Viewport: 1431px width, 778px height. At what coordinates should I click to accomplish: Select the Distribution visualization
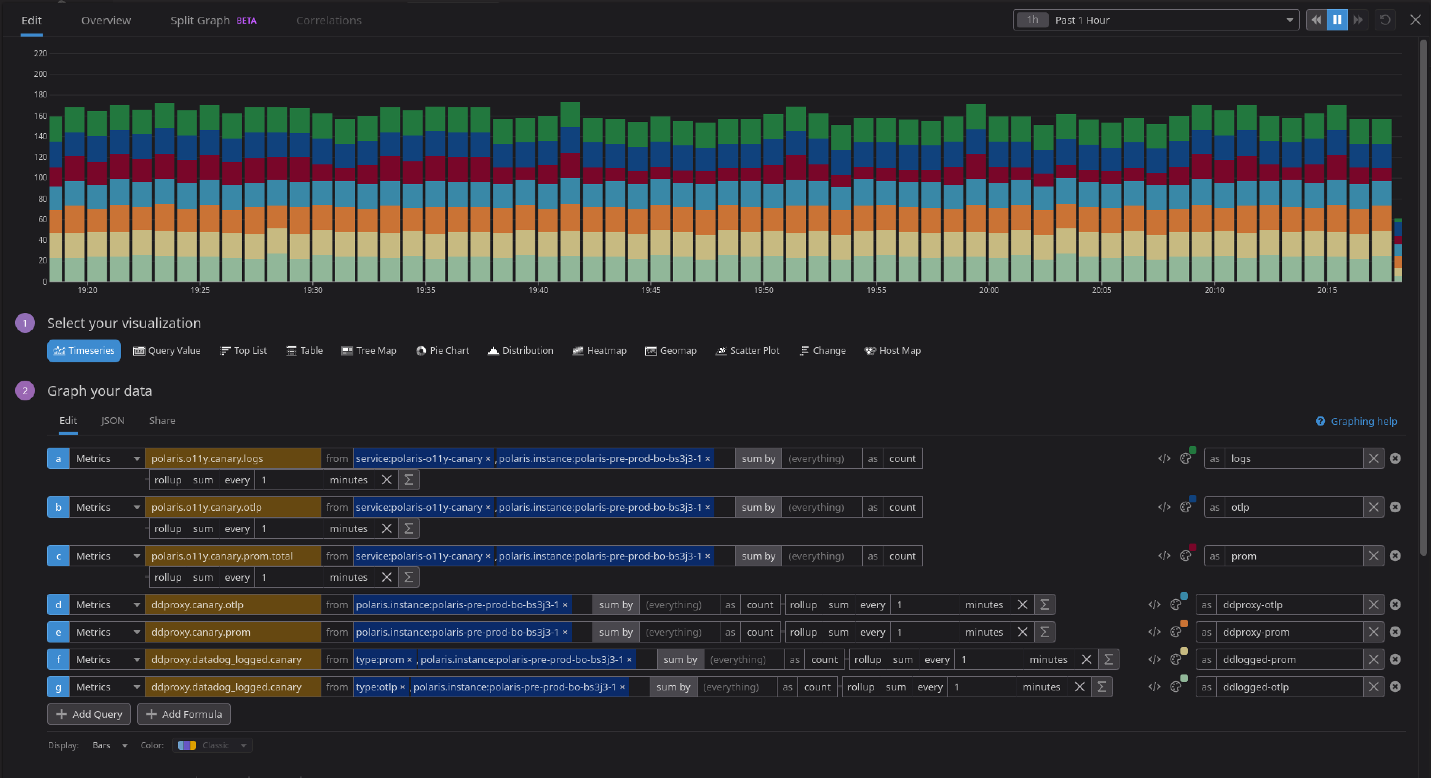tap(520, 351)
